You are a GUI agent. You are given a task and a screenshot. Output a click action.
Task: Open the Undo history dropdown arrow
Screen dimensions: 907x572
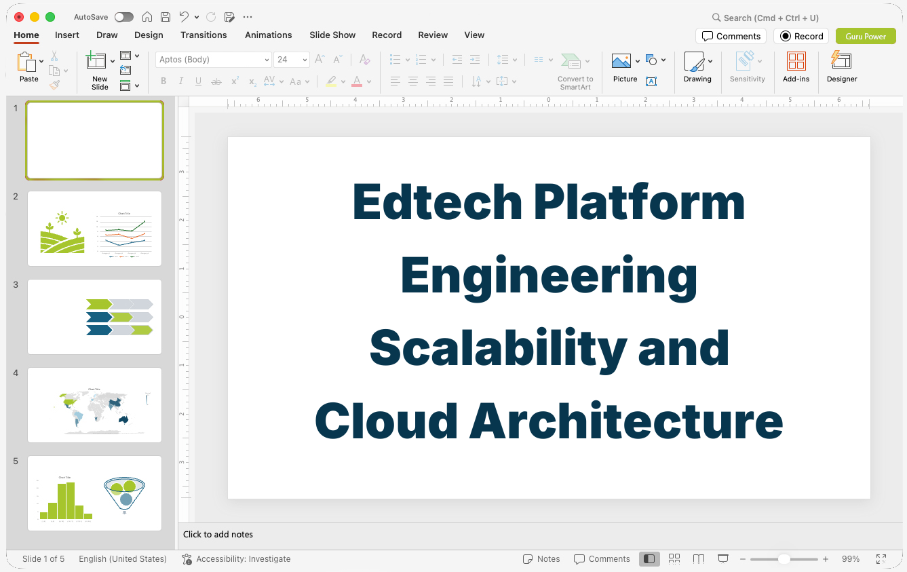point(197,17)
